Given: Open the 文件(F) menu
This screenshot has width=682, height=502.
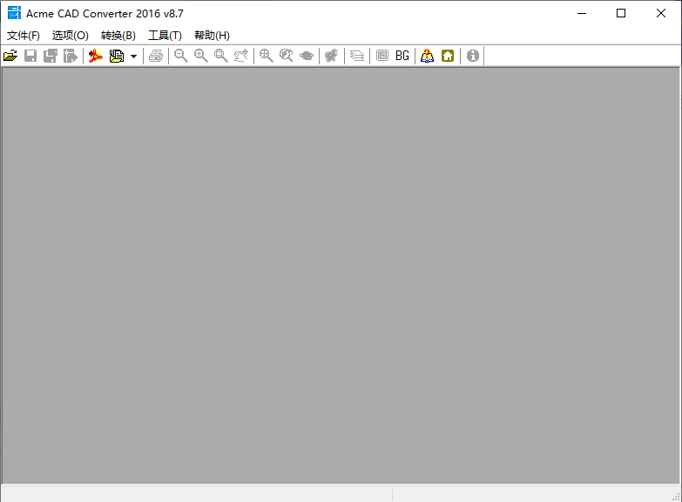Looking at the screenshot, I should click(x=24, y=36).
